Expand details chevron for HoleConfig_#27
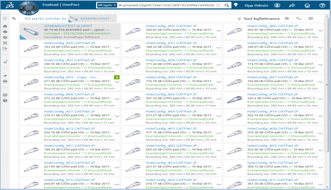 click(x=320, y=81)
